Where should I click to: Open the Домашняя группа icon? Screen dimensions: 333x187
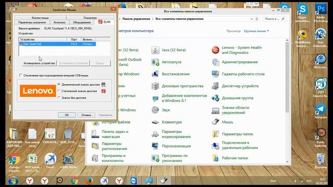coord(215,98)
